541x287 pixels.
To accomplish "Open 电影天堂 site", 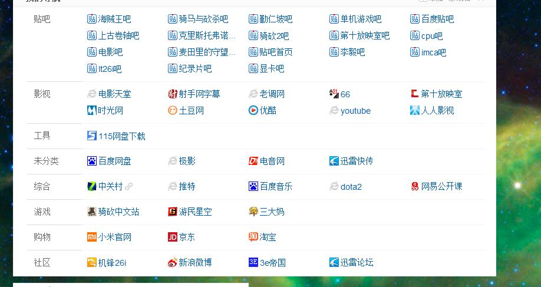I will click(114, 94).
